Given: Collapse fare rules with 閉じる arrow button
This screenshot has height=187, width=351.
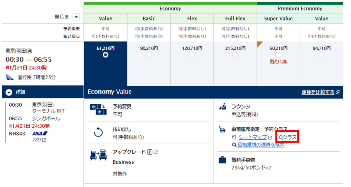Looking at the screenshot, I should point(76,17).
